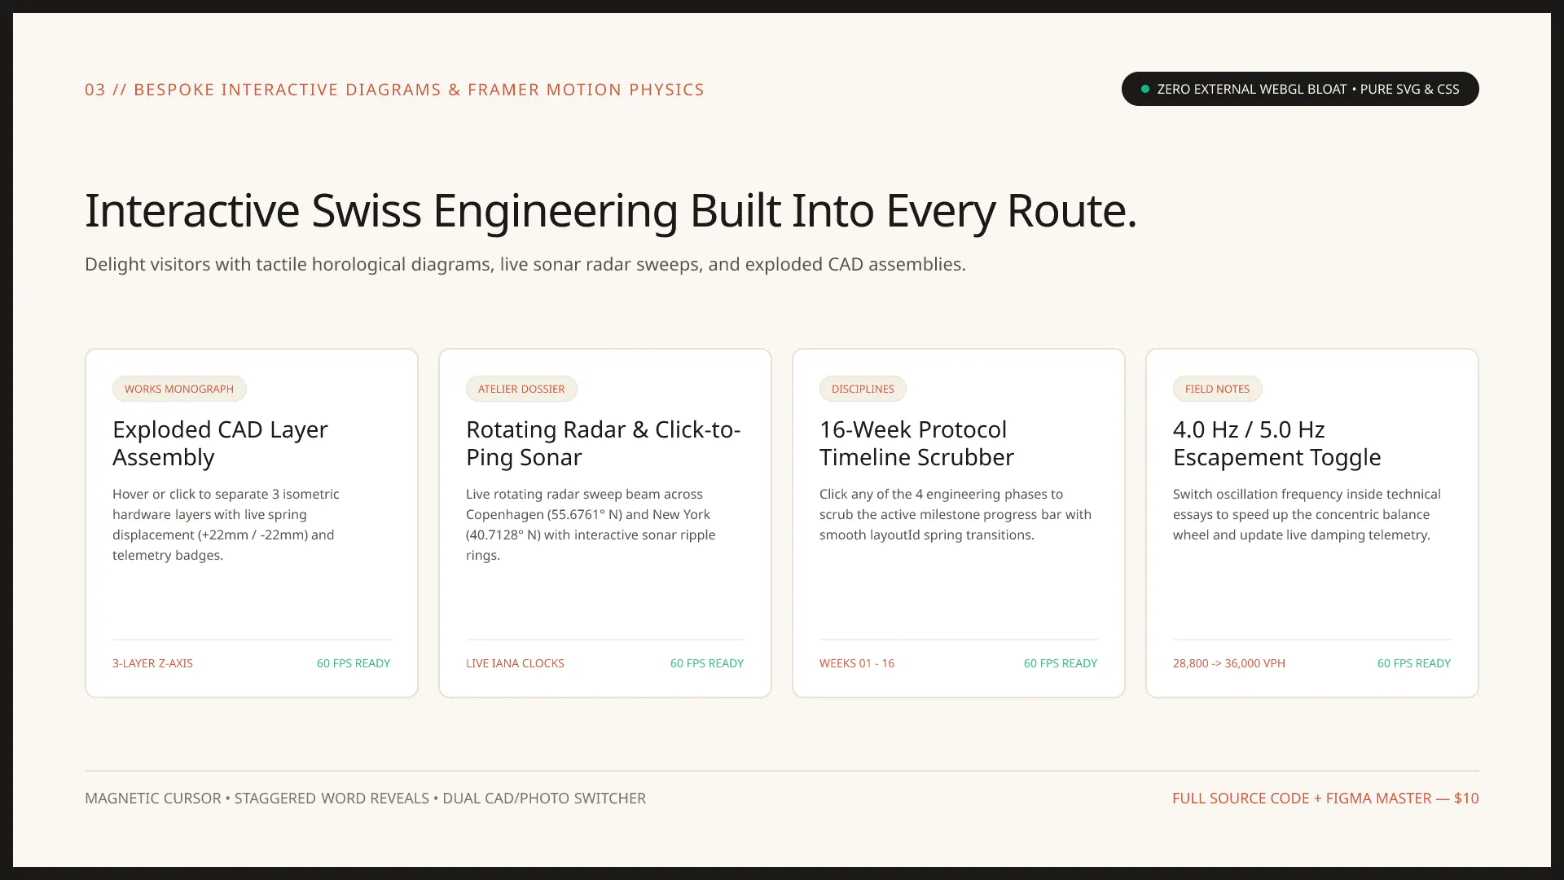The width and height of the screenshot is (1564, 880).
Task: Open the '16-Week Protocol Timeline Scrubber' title
Action: [916, 443]
